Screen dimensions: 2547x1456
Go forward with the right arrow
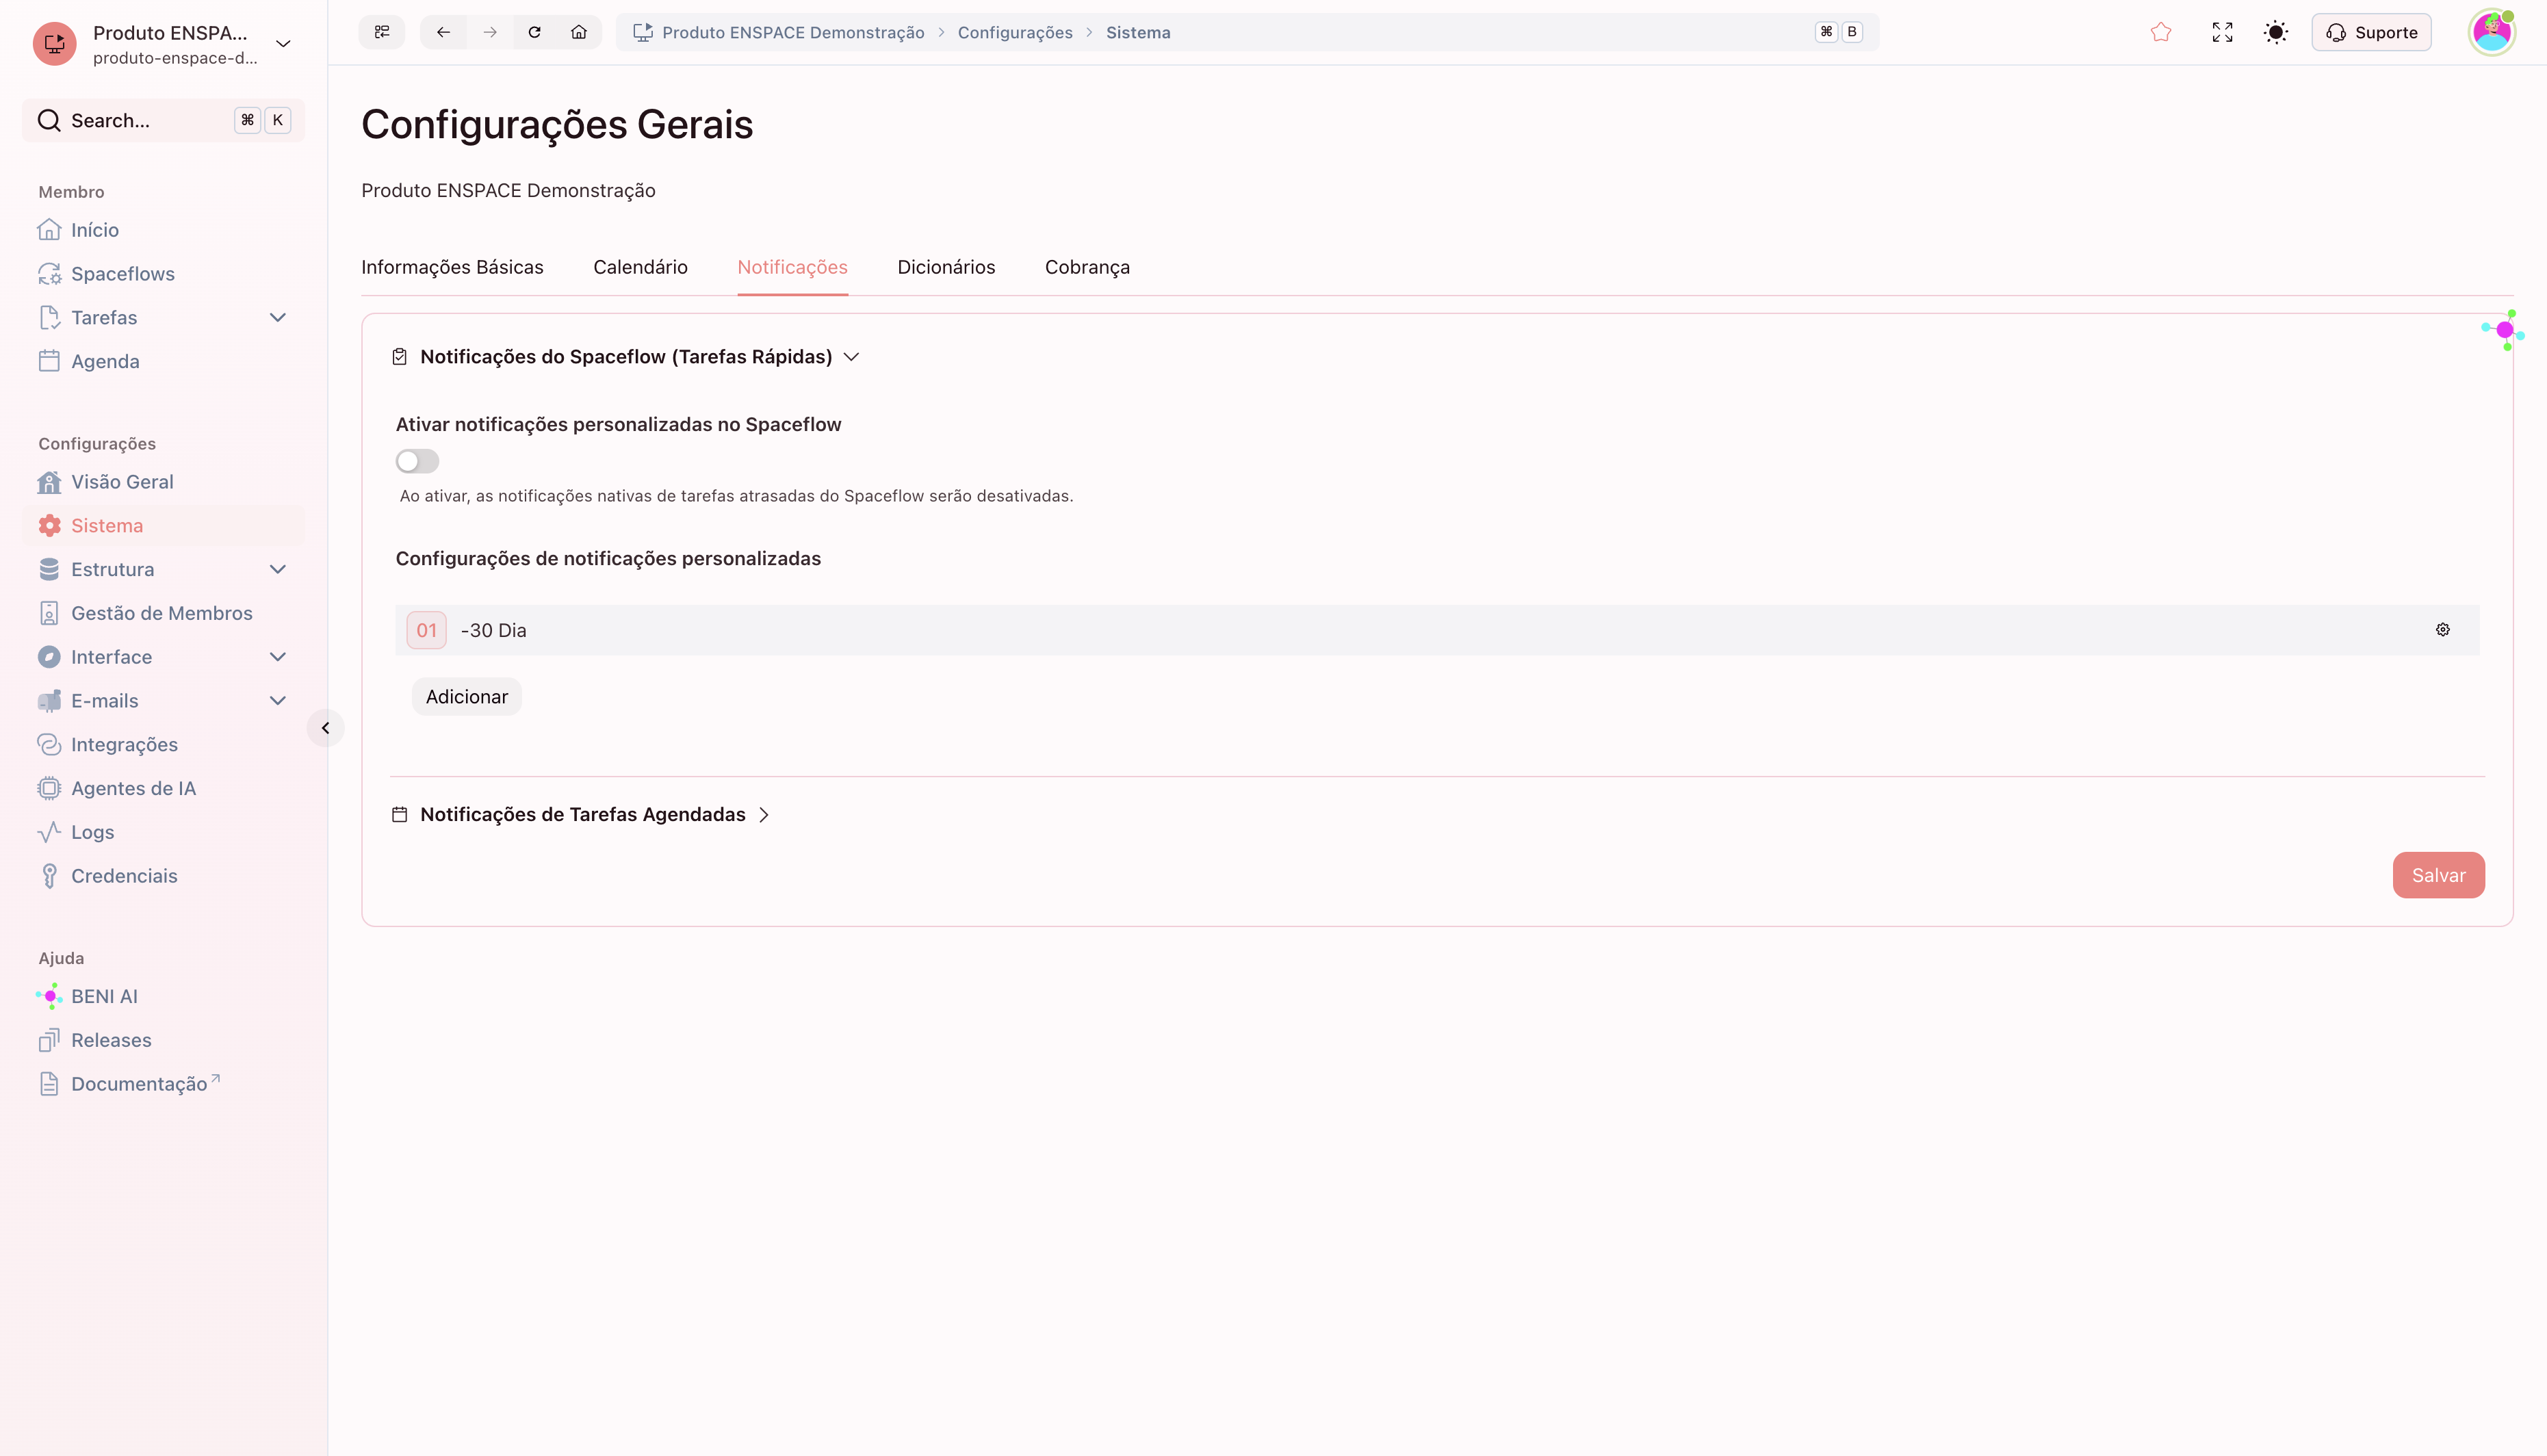(490, 32)
